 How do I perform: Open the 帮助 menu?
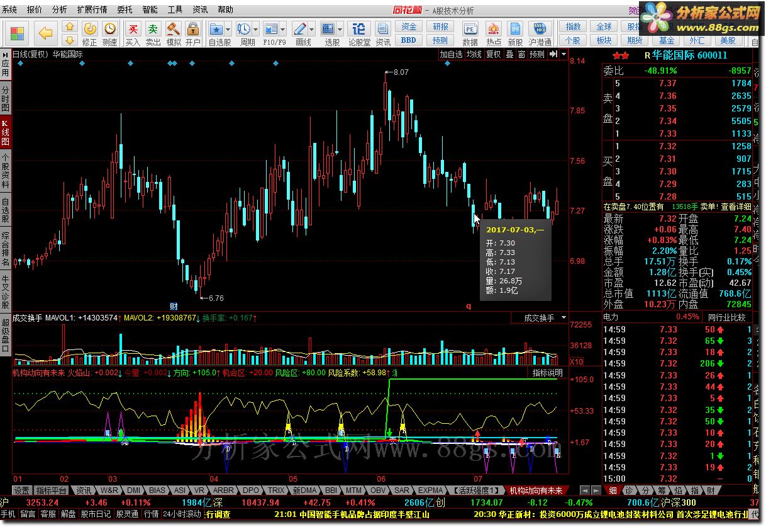point(225,9)
